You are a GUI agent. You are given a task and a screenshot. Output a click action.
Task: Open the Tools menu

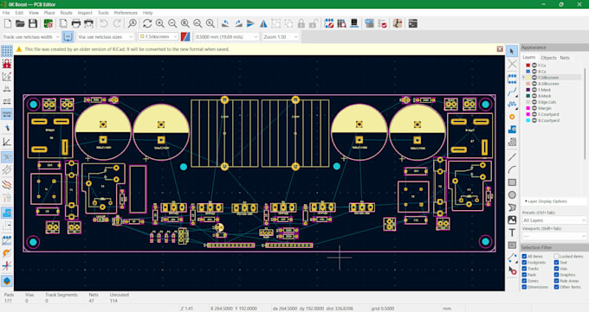tap(103, 13)
